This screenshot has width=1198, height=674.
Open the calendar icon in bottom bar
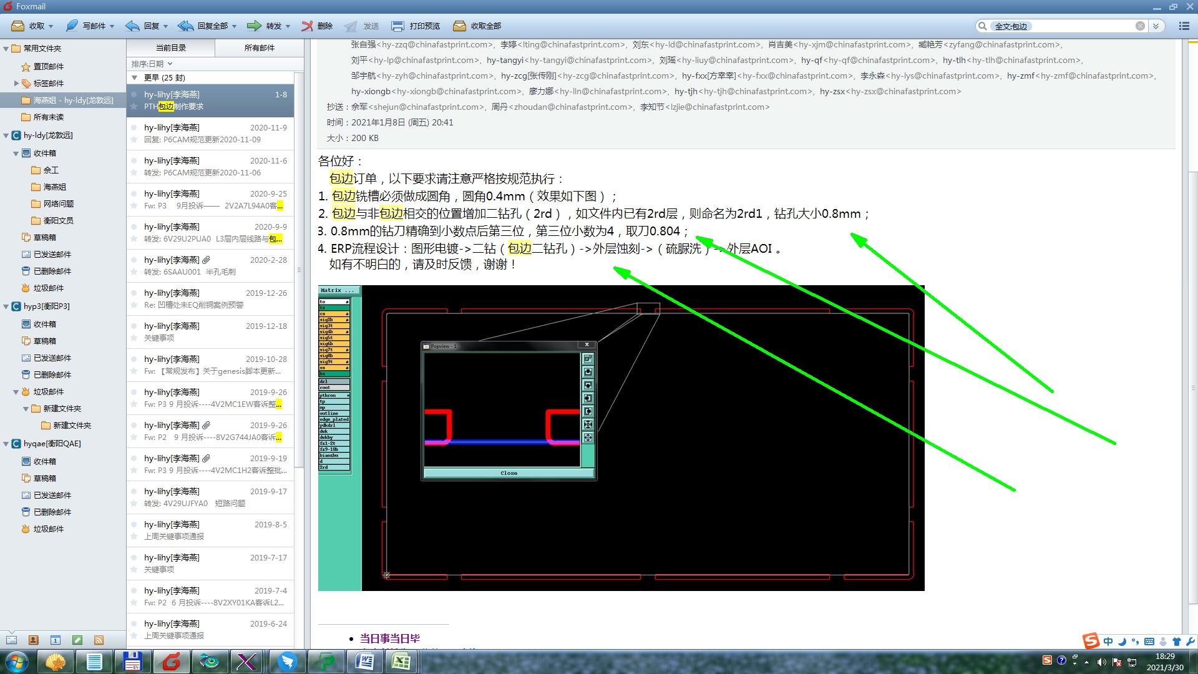(56, 640)
